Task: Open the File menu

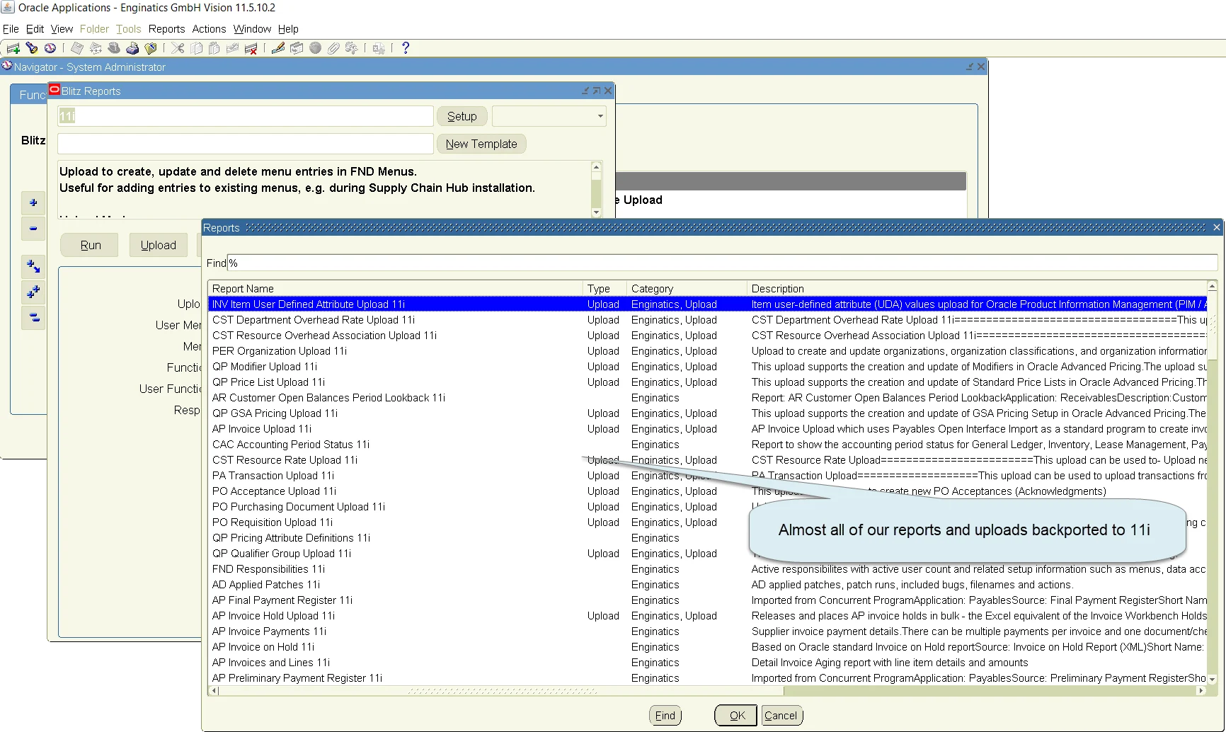Action: click(x=11, y=29)
